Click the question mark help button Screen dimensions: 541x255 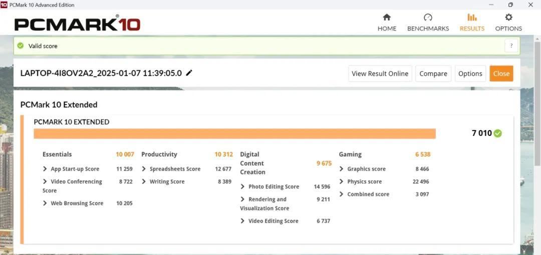(x=511, y=46)
